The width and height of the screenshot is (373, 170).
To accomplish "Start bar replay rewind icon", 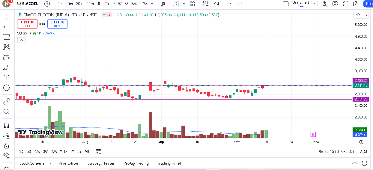I will pyautogui.click(x=216, y=4).
